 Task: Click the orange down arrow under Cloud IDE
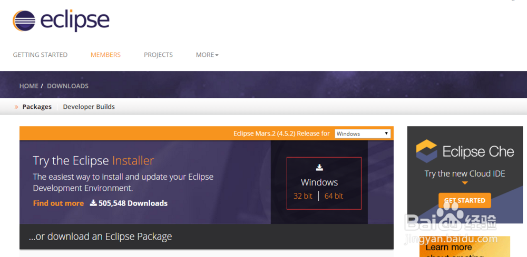tap(465, 183)
